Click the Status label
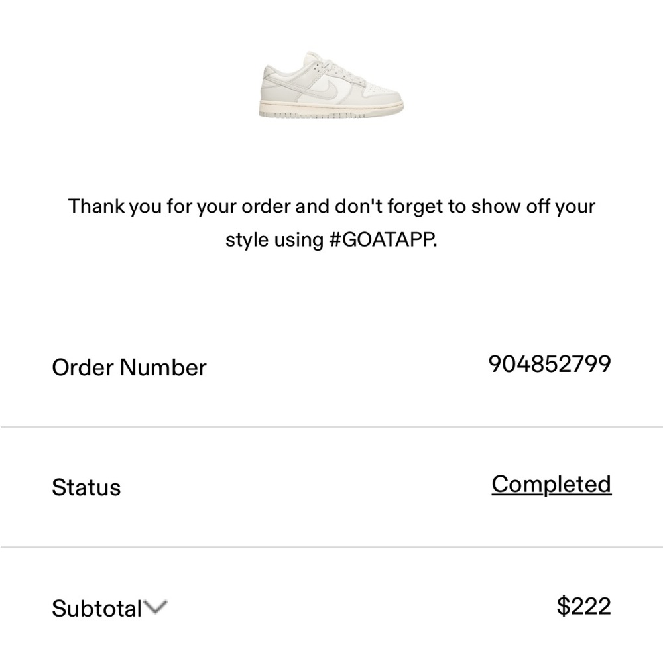Image resolution: width=663 pixels, height=663 pixels. [x=86, y=488]
